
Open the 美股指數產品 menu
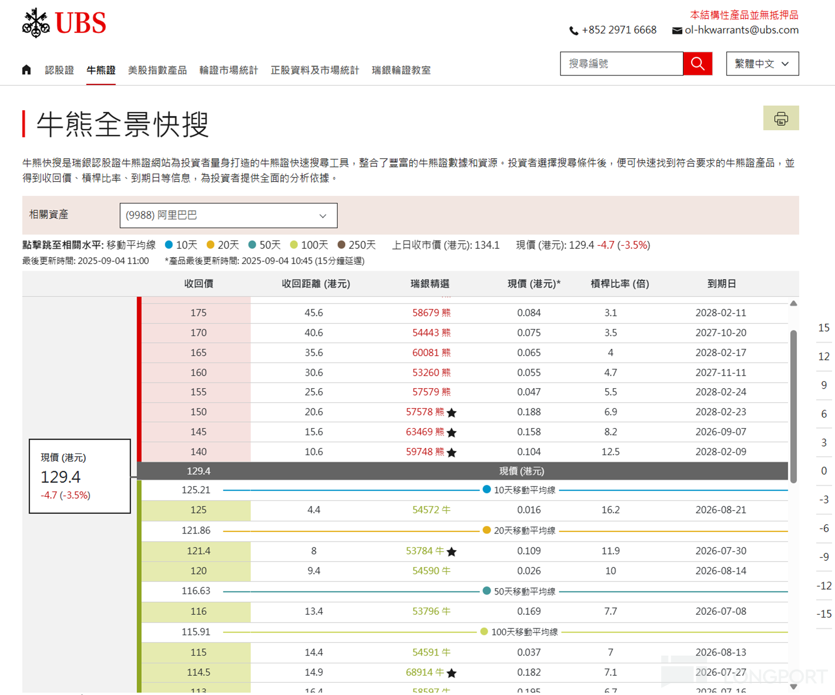pyautogui.click(x=157, y=70)
